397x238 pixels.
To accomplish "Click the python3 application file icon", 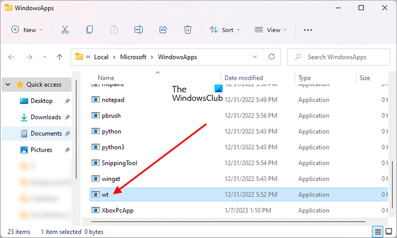I will 95,147.
